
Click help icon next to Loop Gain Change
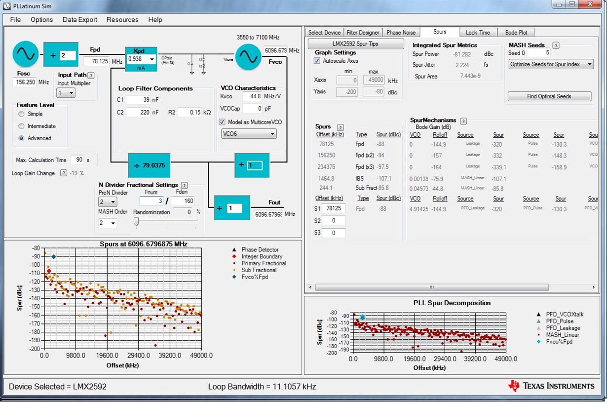63,173
